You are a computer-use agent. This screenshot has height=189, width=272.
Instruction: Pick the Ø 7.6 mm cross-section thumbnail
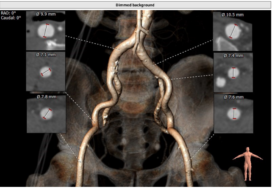[233, 113]
